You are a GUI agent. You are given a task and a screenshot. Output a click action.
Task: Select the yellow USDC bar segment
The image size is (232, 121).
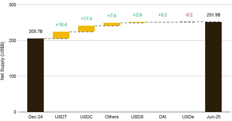click(x=86, y=29)
